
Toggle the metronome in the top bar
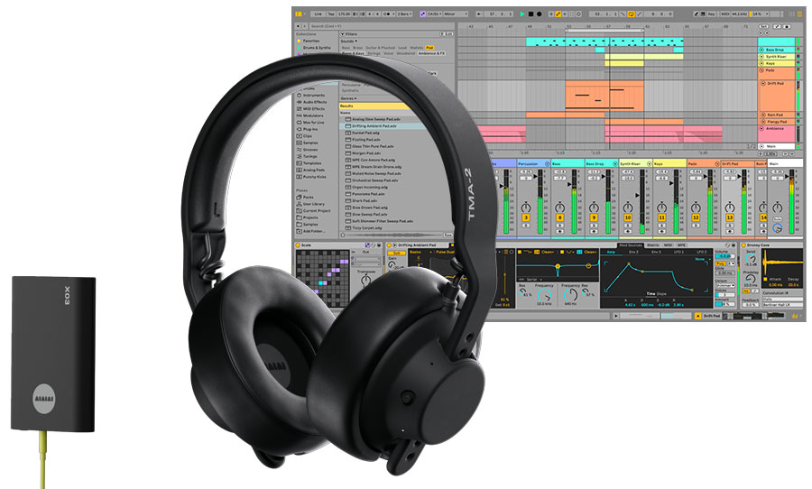[x=387, y=14]
